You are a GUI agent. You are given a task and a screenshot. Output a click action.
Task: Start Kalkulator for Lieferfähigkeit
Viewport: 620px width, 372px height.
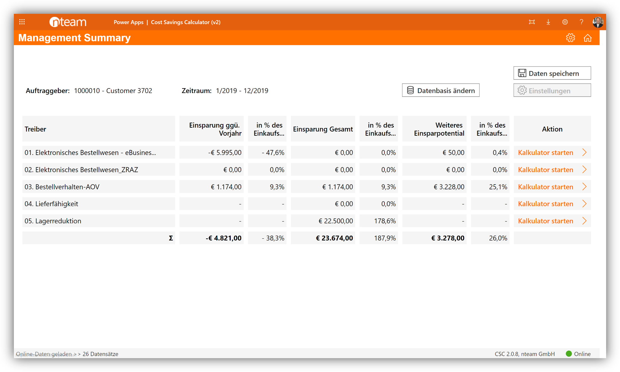coord(546,204)
